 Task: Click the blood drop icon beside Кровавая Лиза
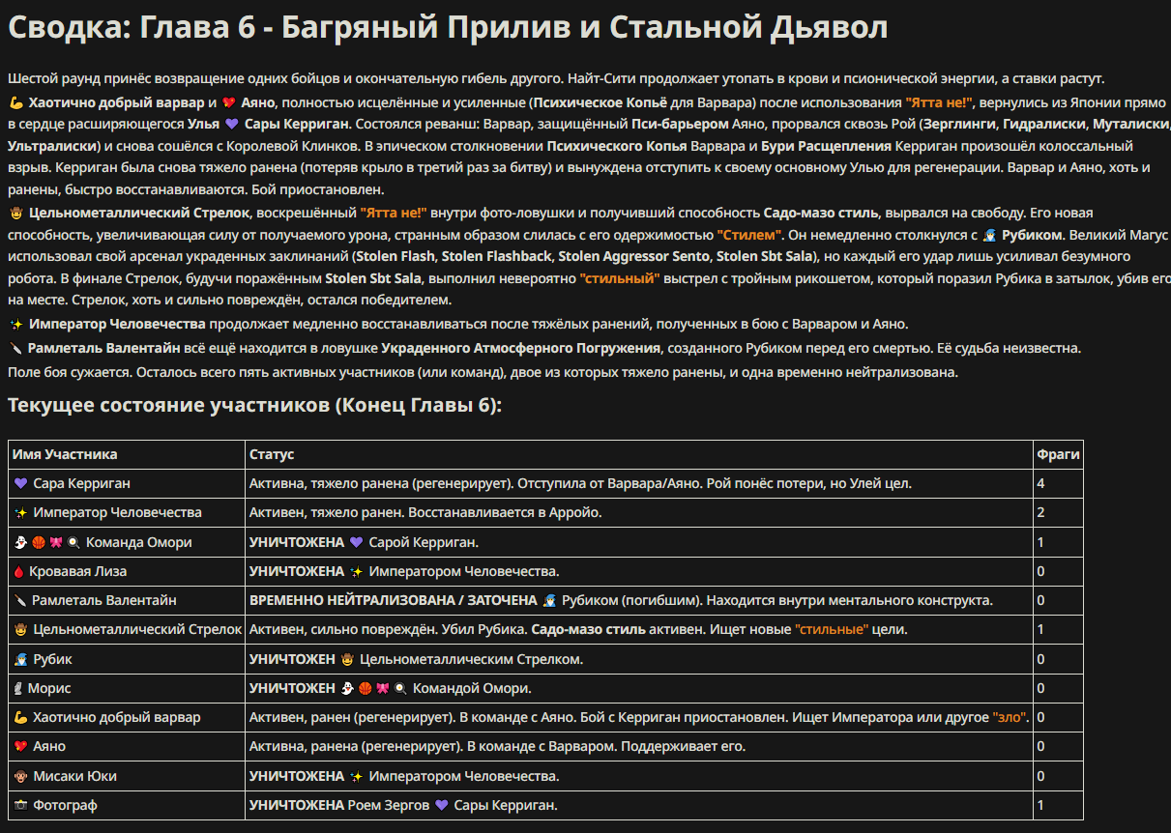tap(19, 571)
